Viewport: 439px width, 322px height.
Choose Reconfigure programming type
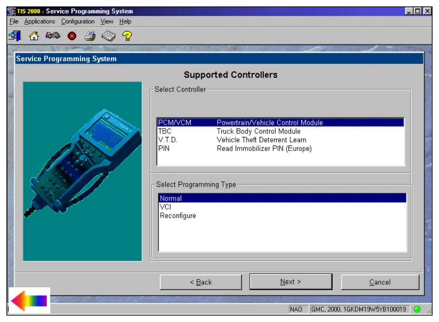[178, 216]
